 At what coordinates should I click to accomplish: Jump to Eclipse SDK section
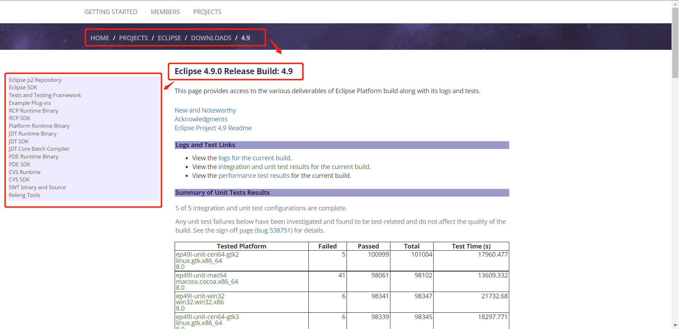pos(23,88)
